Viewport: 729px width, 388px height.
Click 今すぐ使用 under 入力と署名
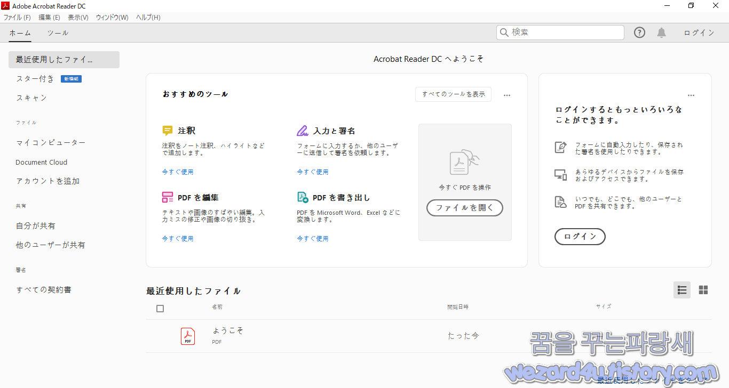(313, 172)
